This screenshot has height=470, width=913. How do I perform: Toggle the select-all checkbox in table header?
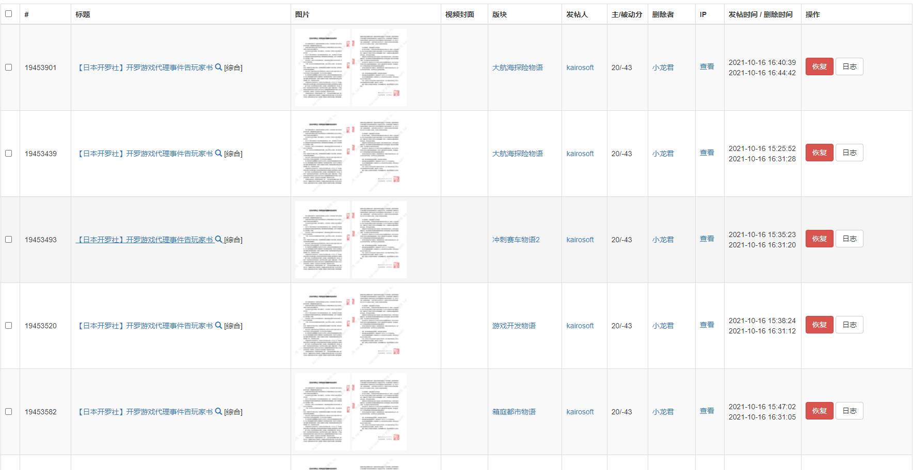click(9, 14)
